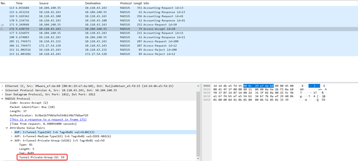Select the Code: Access-Accept (2) field
The width and height of the screenshot is (358, 161).
pos(29,103)
